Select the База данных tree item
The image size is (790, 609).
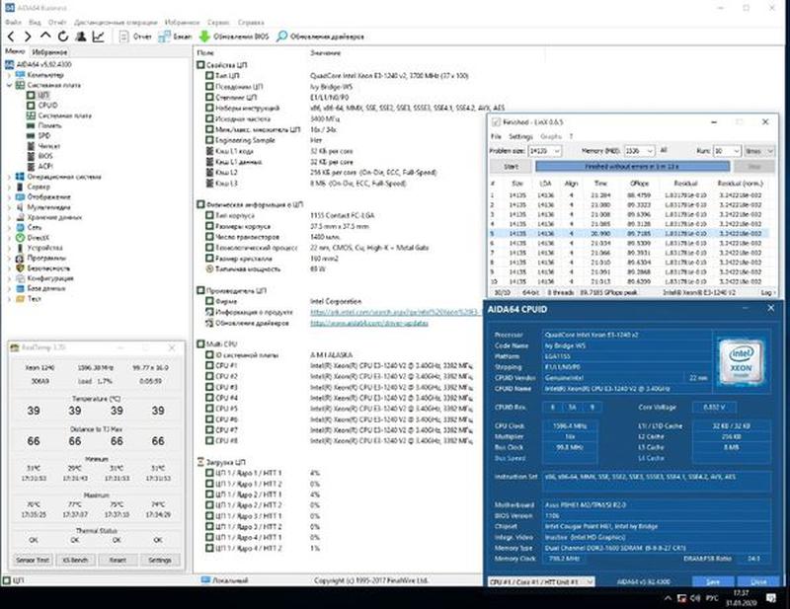pyautogui.click(x=40, y=288)
